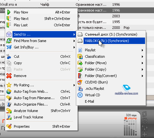Click the Find More from Same icon
Viewport: 154px width, 138px height.
pyautogui.click(x=9, y=41)
